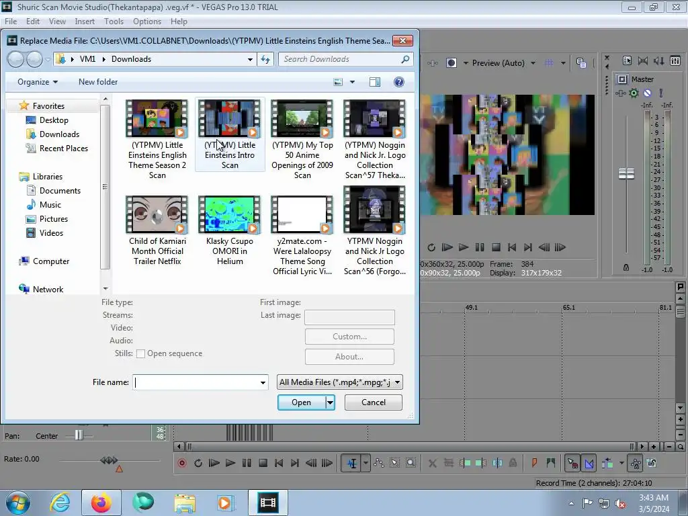Open Video Output FX in preview toolbar
Image resolution: width=688 pixels, height=516 pixels.
(x=433, y=63)
